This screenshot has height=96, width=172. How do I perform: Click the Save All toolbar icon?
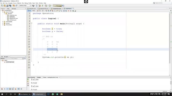click(x=10, y=6)
